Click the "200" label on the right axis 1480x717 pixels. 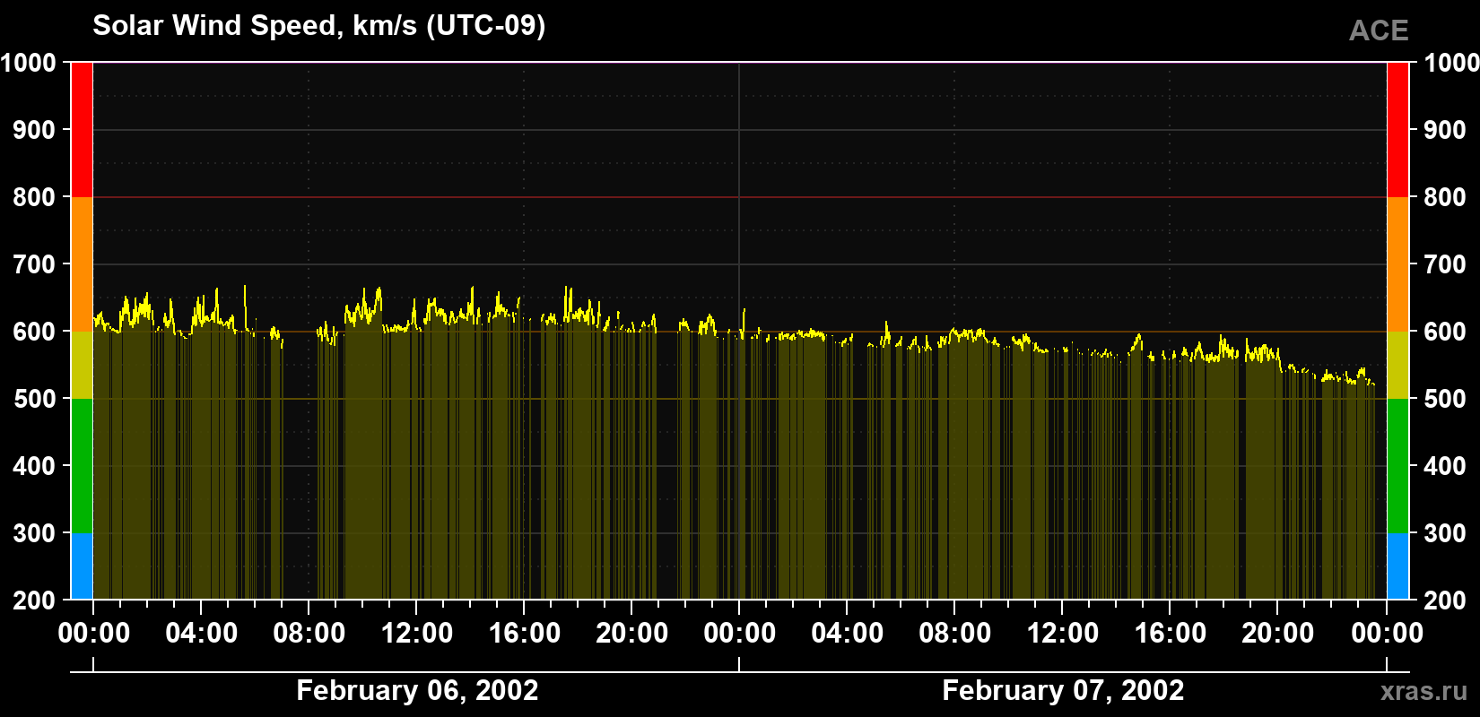tap(1445, 600)
